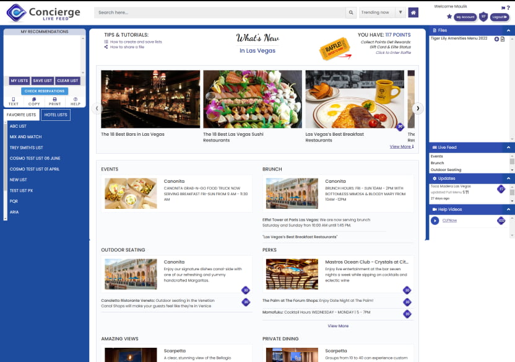Click the 100 points badge beside CLFNow
Image resolution: width=515 pixels, height=362 pixels.
(x=501, y=221)
